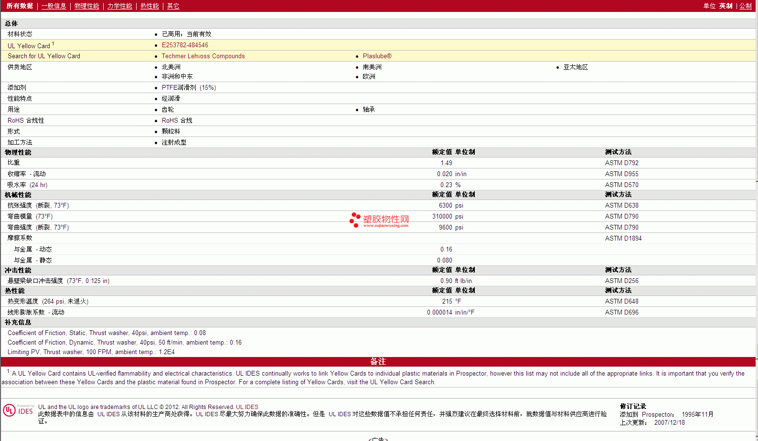Viewport: 758px width, 441px height.
Task: Click the UL Yellow Card footnote superscript 1
Action: 53,44
